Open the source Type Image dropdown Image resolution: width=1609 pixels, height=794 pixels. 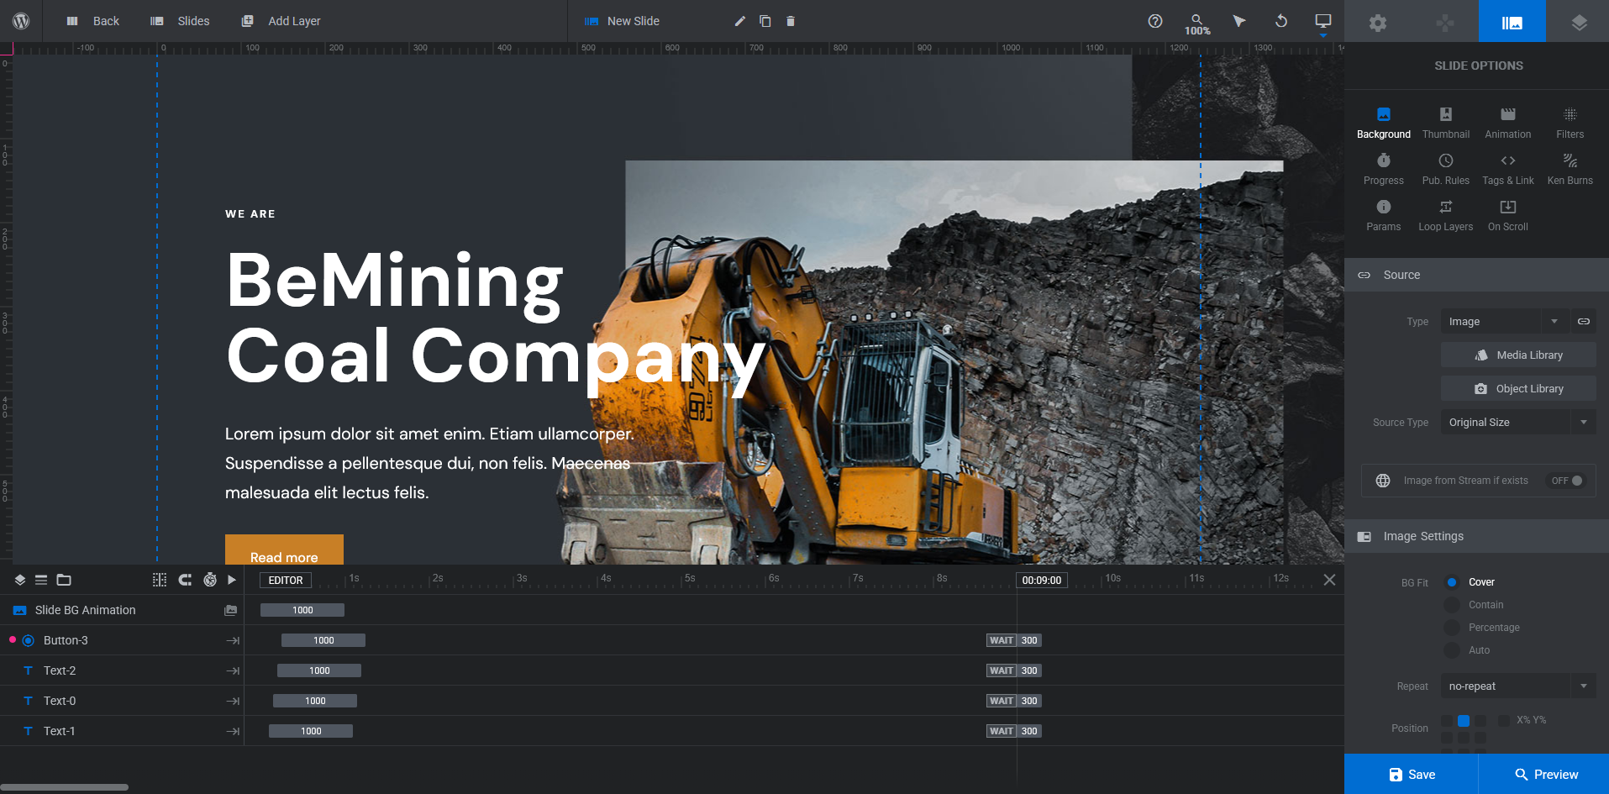pyautogui.click(x=1502, y=322)
